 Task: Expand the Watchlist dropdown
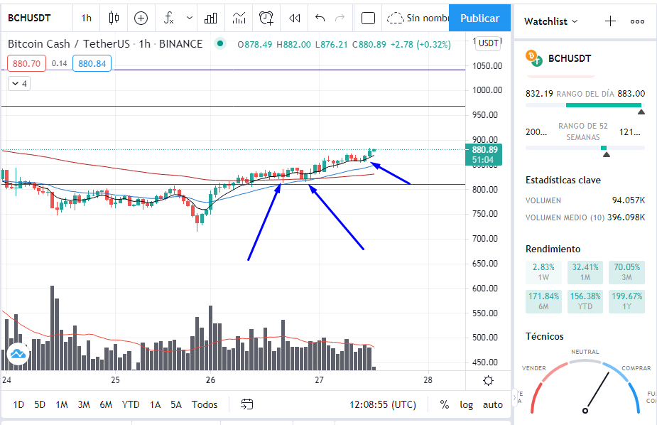(550, 21)
